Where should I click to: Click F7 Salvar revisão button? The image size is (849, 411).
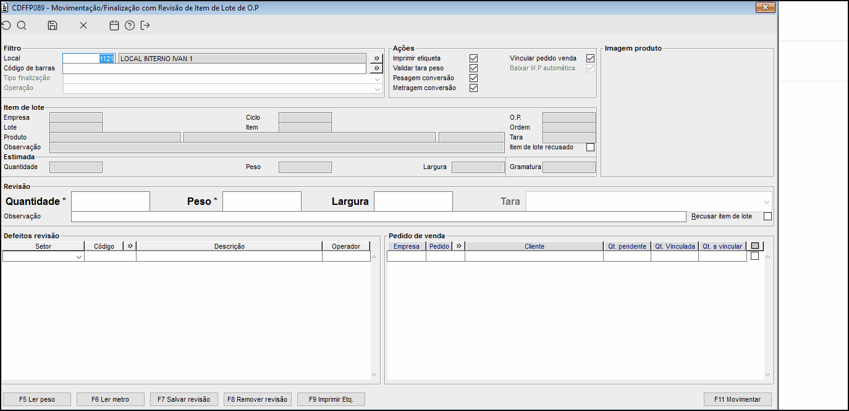pos(184,399)
